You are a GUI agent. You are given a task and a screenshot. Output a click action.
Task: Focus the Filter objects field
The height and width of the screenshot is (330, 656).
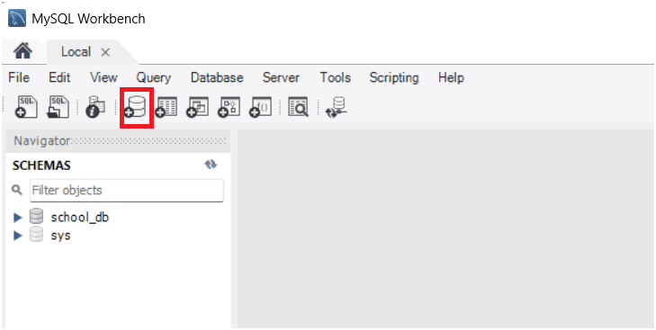[127, 191]
